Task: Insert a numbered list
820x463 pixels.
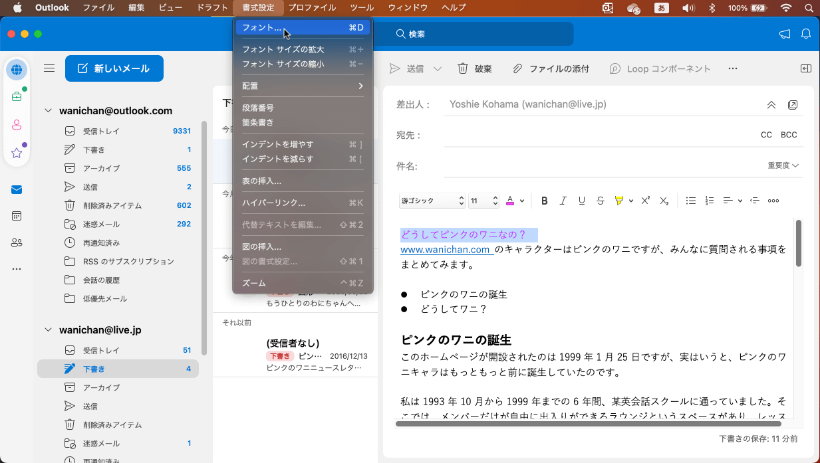Action: [x=710, y=201]
